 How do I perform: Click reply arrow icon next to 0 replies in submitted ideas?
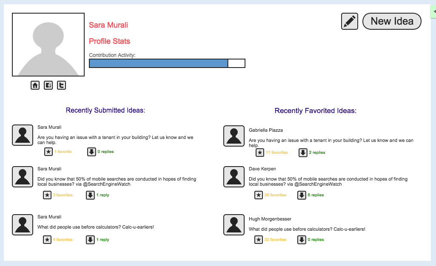click(x=91, y=152)
